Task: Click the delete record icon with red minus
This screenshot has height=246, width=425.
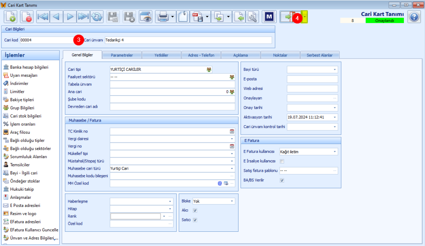Action: (x=26, y=17)
